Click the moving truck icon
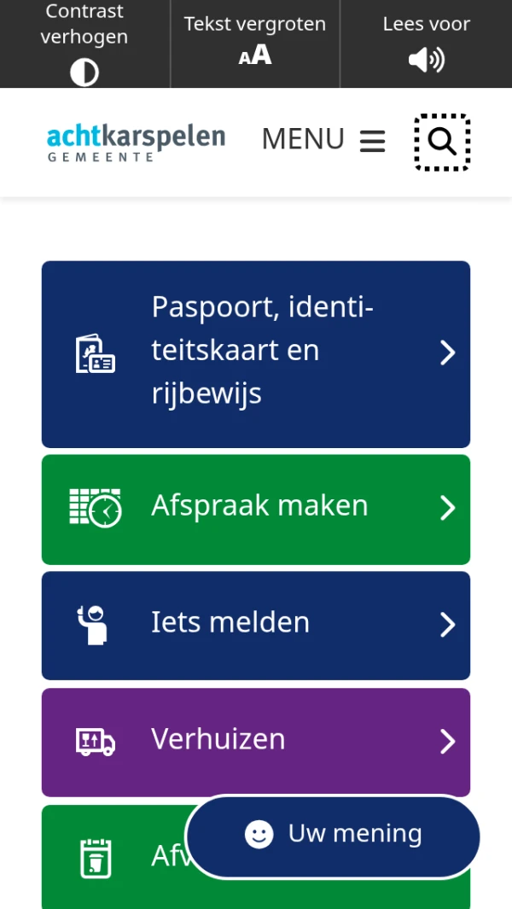This screenshot has height=909, width=512. 95,741
